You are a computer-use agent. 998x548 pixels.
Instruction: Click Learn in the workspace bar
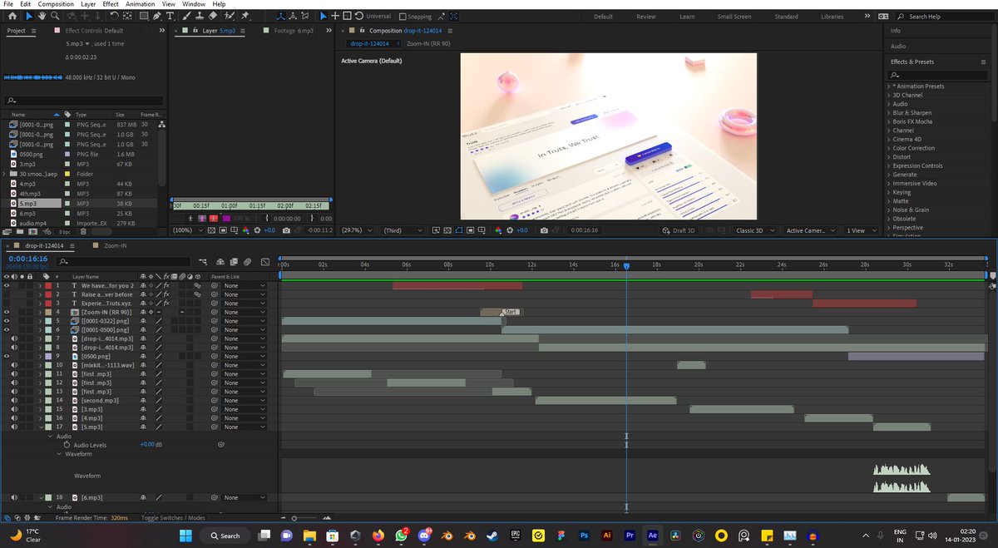coord(687,15)
